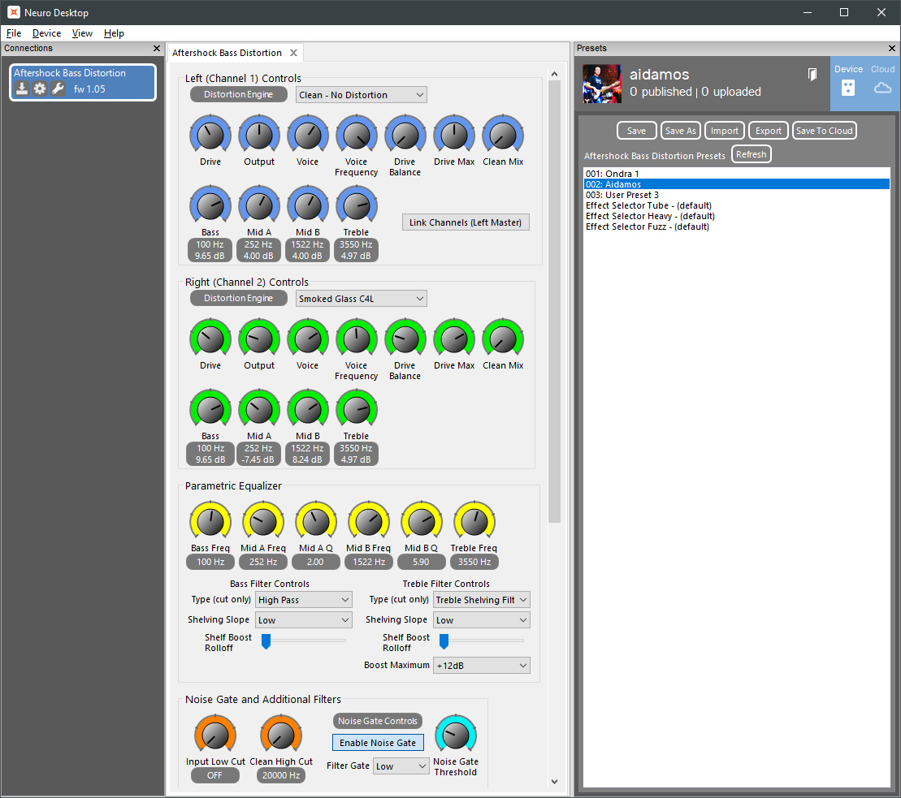Click the Input Low Cut OFF value
The image size is (901, 798).
point(215,775)
